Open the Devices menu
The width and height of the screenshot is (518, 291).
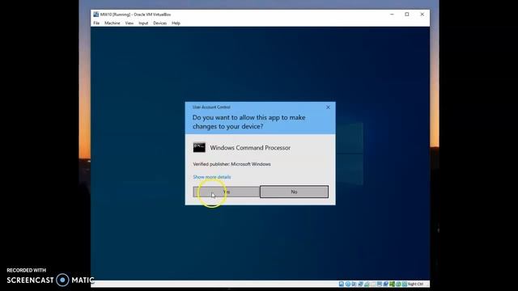coord(160,23)
